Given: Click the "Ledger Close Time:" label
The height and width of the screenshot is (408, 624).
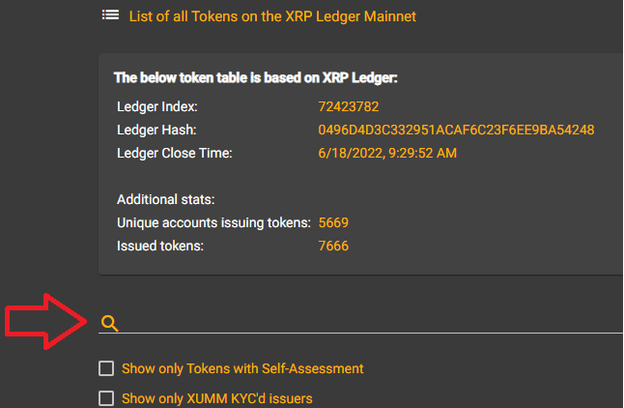Looking at the screenshot, I should pyautogui.click(x=175, y=153).
